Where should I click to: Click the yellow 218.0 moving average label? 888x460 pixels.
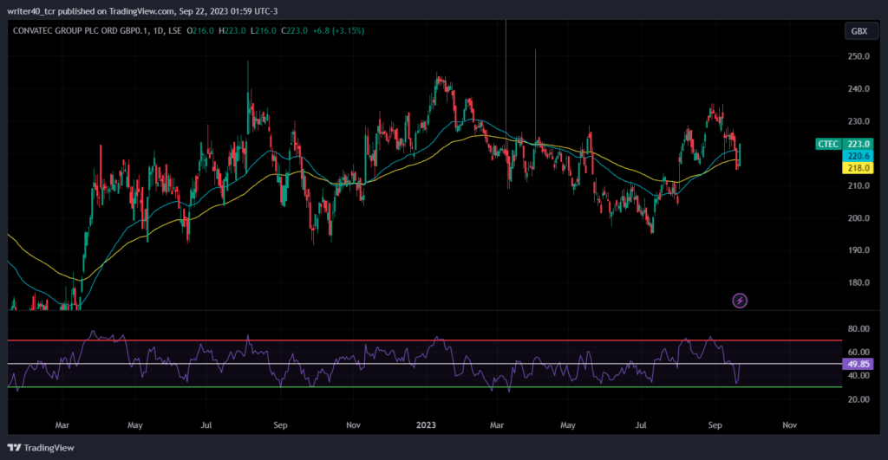pos(858,167)
